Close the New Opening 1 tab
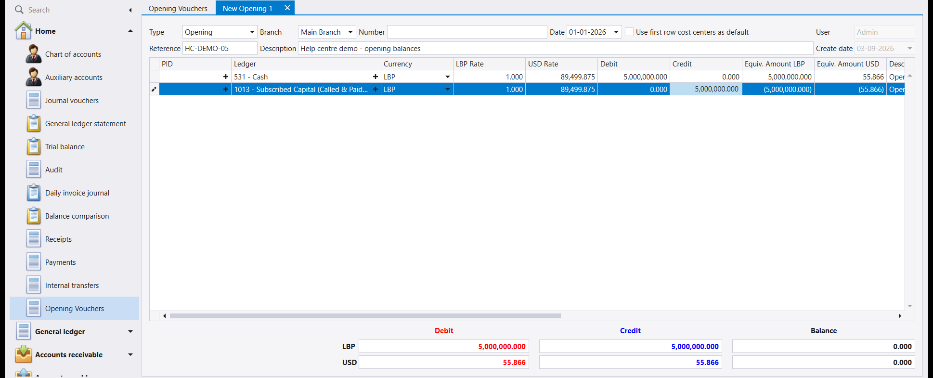This screenshot has width=933, height=378. tap(287, 8)
